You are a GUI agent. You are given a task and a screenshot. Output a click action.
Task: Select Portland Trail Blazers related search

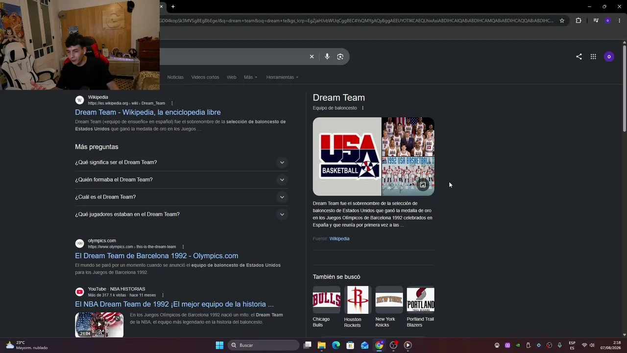pos(420,307)
